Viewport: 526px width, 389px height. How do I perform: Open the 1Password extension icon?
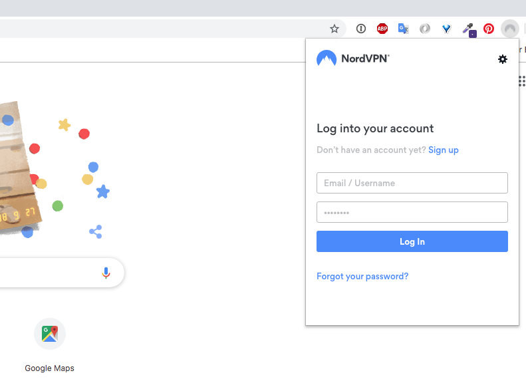pyautogui.click(x=361, y=29)
